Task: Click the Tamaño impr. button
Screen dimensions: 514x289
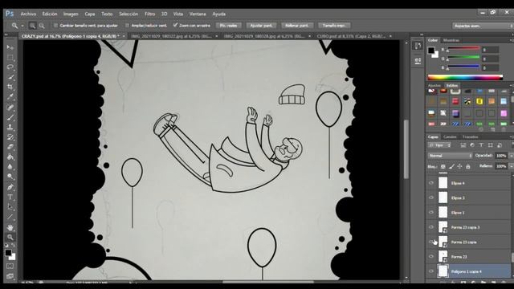Action: [334, 26]
